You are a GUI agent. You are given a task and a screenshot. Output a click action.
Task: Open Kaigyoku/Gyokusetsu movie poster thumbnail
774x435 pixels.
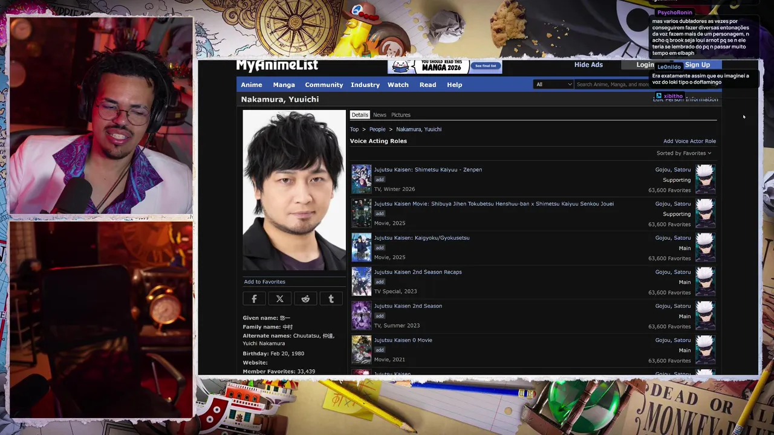(x=362, y=248)
